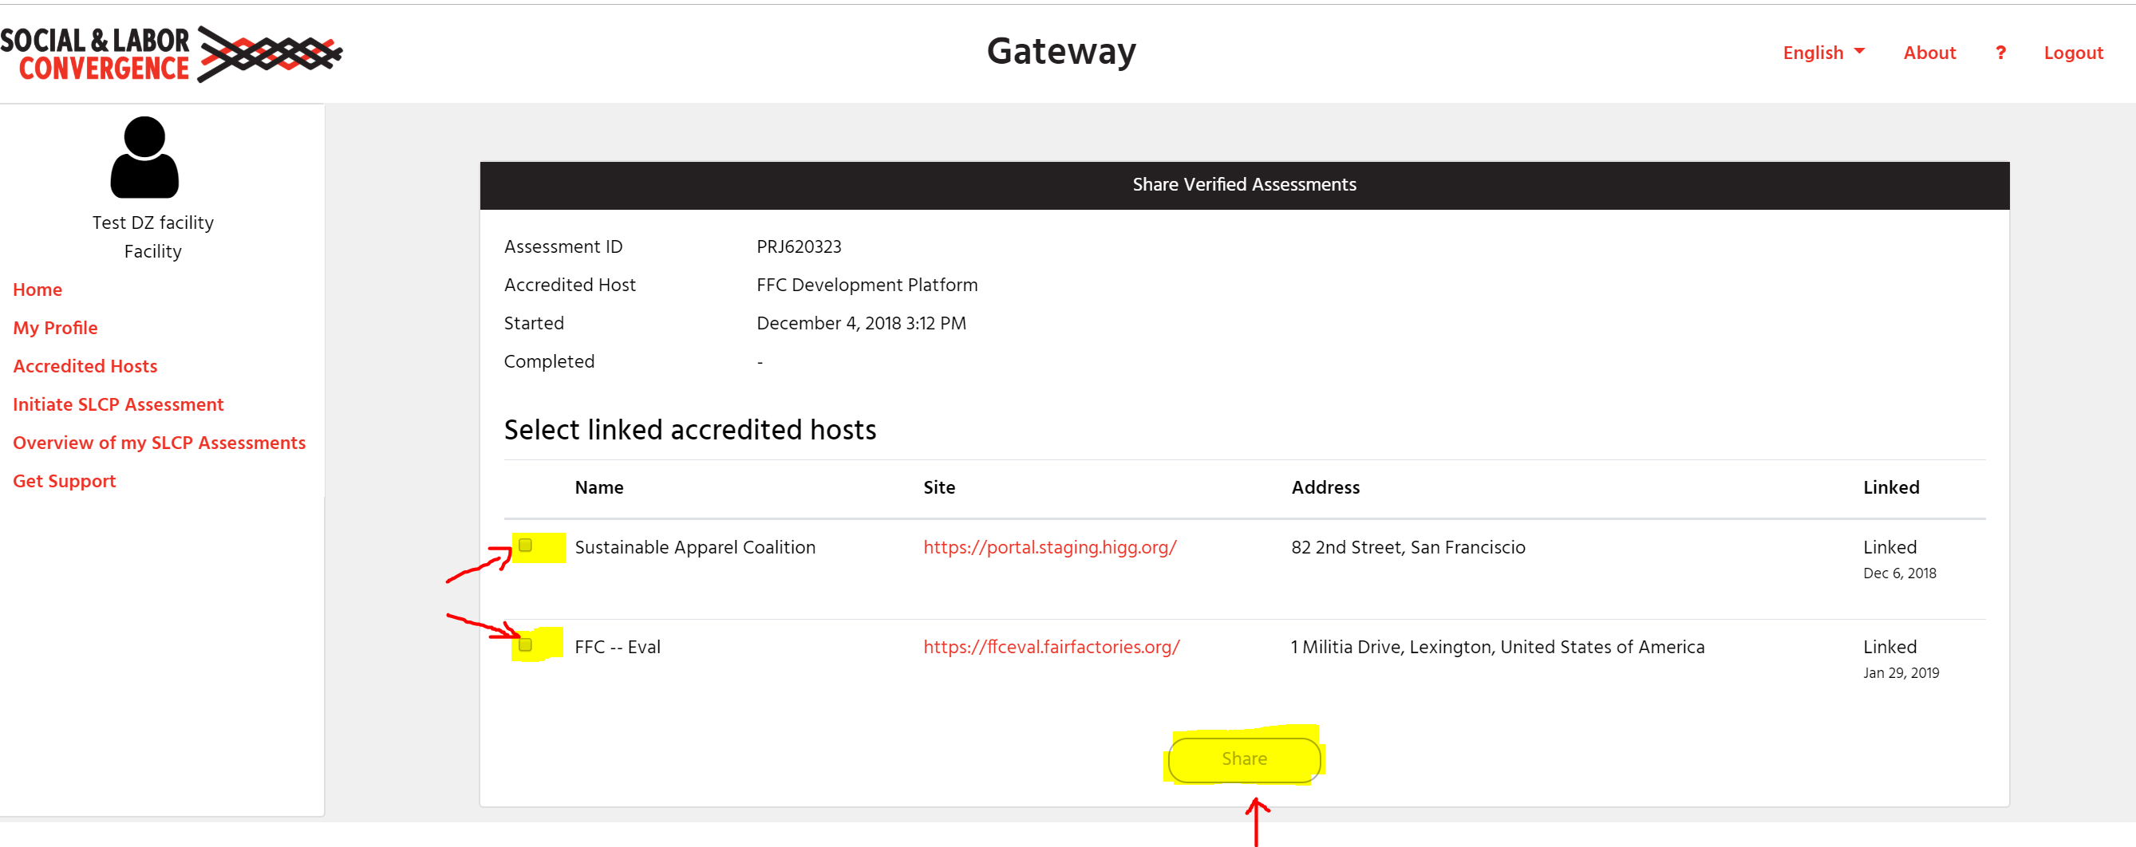Open the question mark help link
This screenshot has height=847, width=2136.
click(2000, 53)
